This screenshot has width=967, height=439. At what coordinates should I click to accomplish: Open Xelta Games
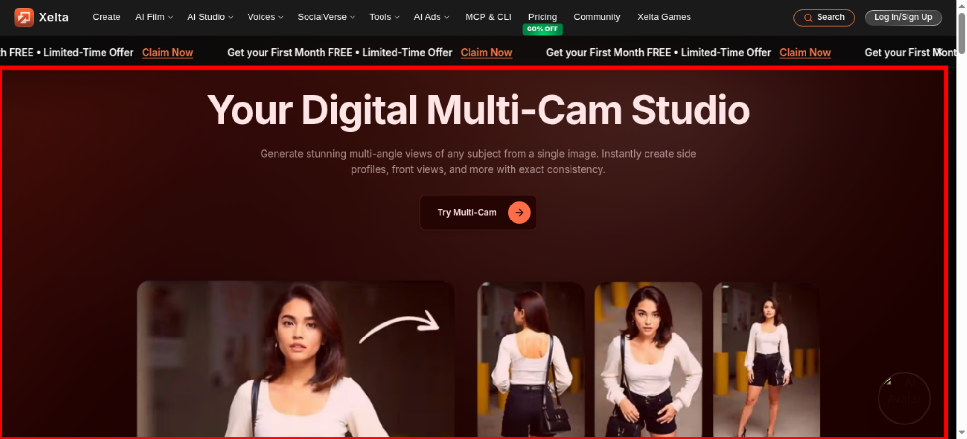pos(664,17)
